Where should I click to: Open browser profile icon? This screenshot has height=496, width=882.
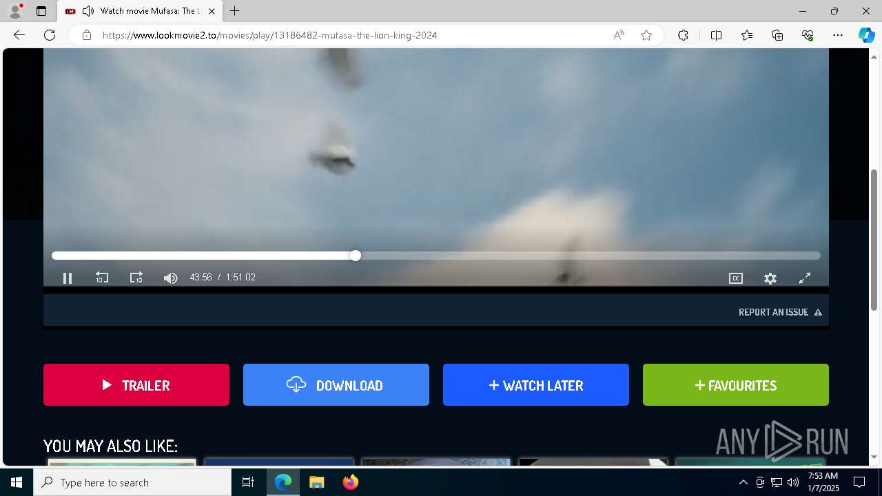[x=15, y=11]
